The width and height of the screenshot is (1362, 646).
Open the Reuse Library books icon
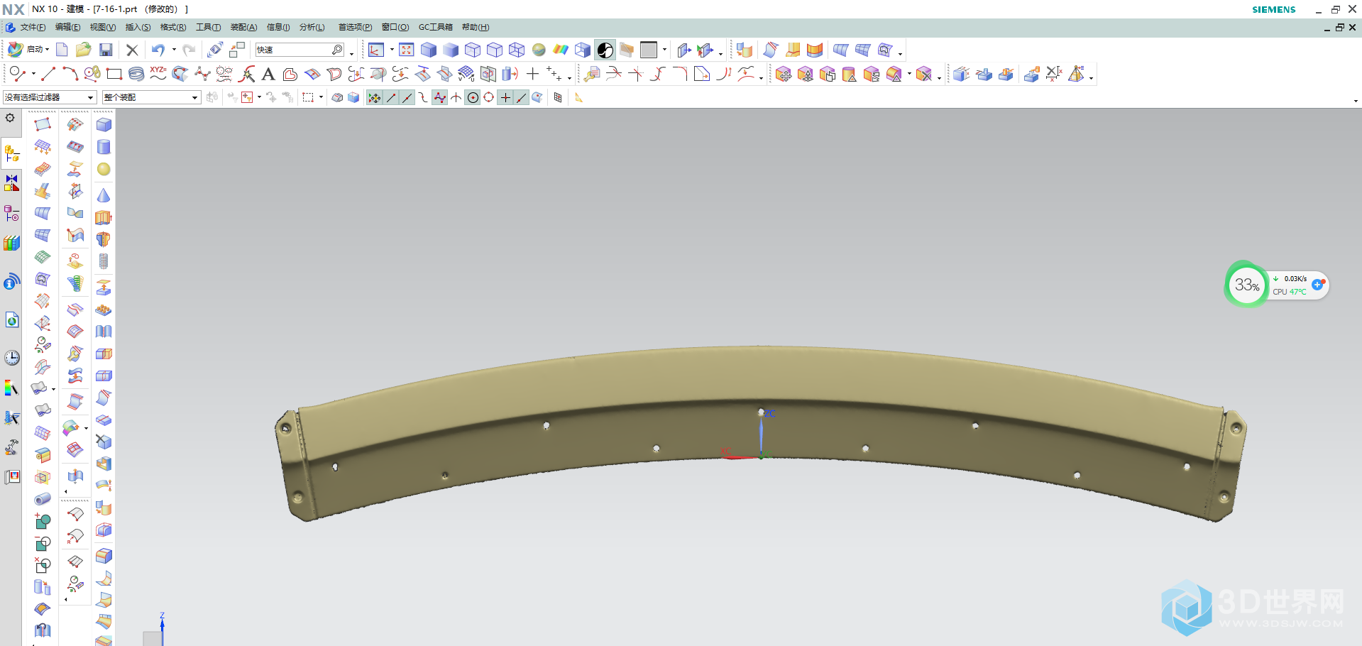(12, 243)
